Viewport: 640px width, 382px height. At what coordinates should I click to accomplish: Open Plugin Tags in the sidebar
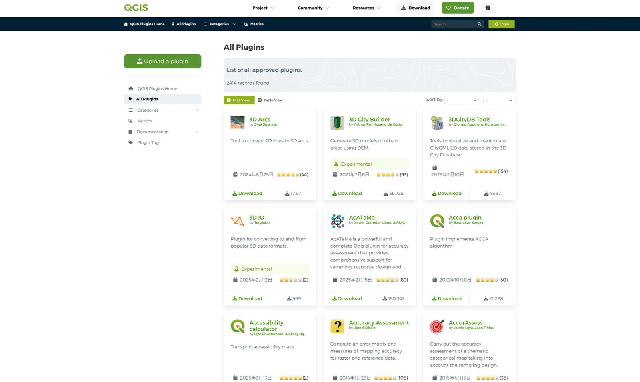pos(162,142)
